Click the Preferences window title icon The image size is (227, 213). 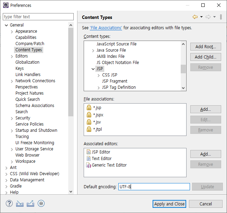click(6, 6)
